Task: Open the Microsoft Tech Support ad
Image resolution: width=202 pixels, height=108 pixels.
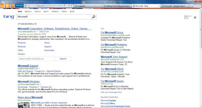Action: (x=114, y=57)
